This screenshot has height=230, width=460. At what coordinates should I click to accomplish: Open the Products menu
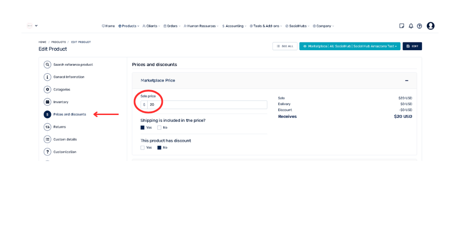coord(129,26)
